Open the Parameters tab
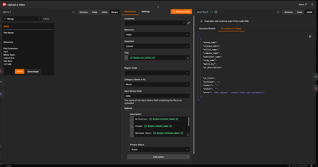Viewport: 318px width, 167px height. (x=130, y=12)
